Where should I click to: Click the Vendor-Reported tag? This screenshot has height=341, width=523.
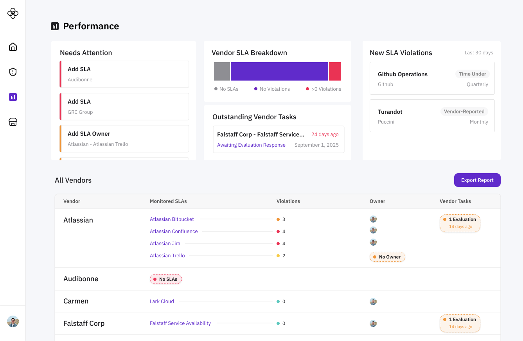pyautogui.click(x=464, y=111)
